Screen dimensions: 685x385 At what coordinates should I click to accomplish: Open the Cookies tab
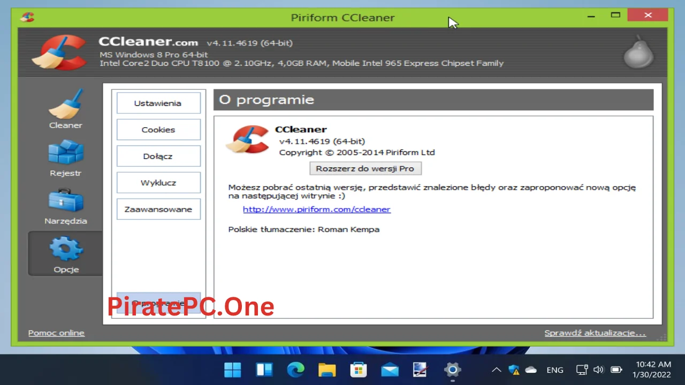158,129
